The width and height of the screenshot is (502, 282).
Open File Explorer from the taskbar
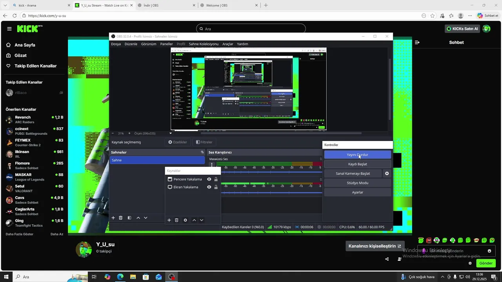point(133,277)
